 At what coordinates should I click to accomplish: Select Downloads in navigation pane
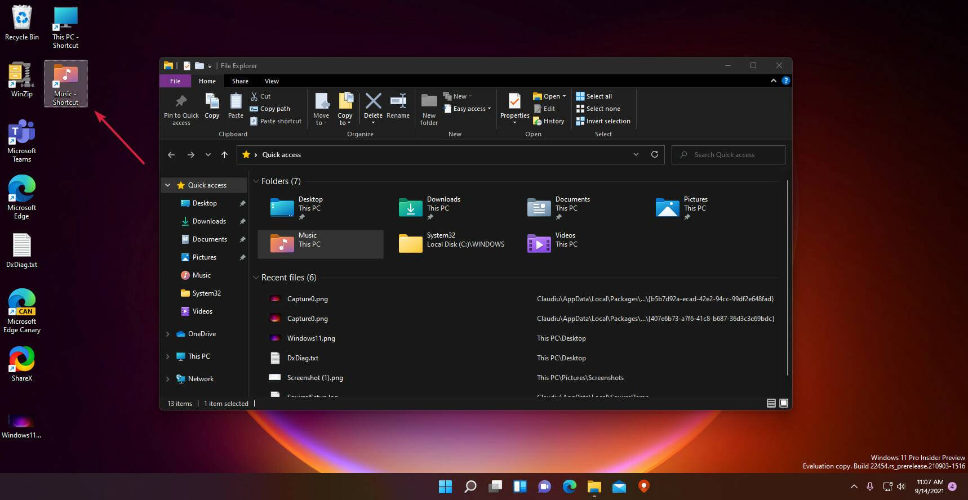pyautogui.click(x=209, y=221)
